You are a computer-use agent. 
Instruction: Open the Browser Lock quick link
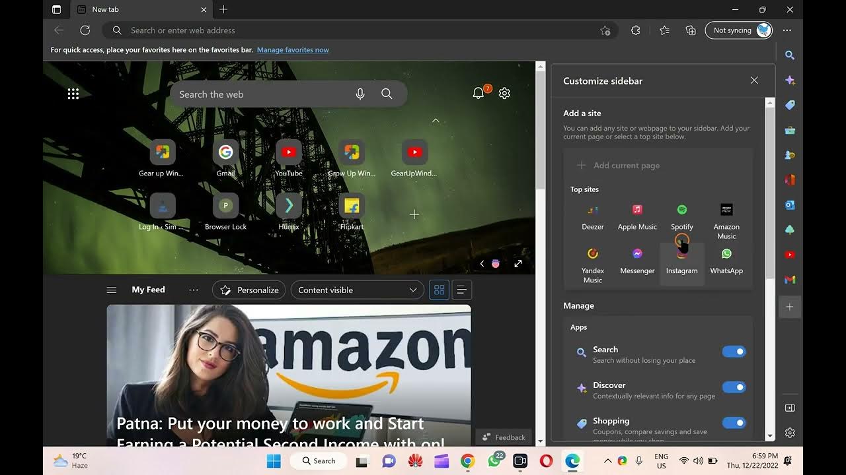coord(225,212)
